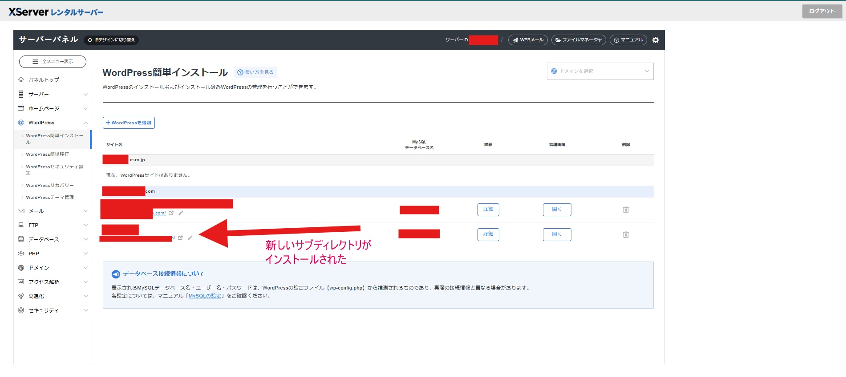The width and height of the screenshot is (846, 377).
Task: Open WordPress簡単移行 submenu item
Action: (x=47, y=154)
